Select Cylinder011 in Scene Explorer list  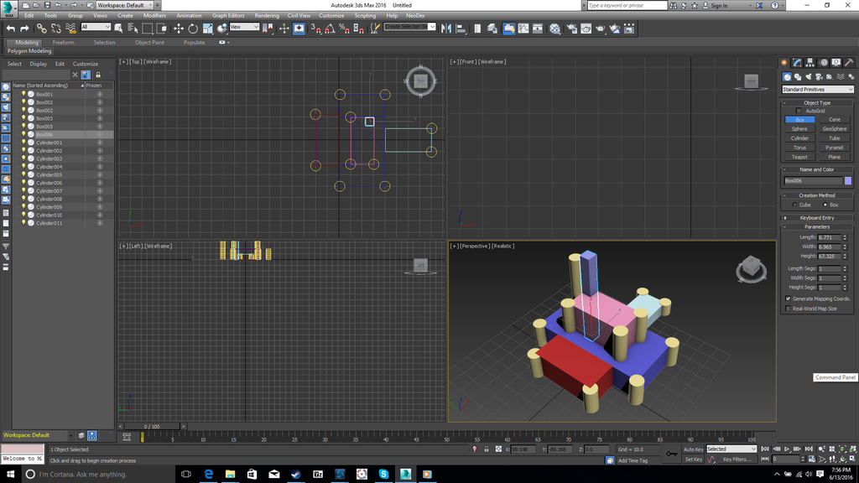[49, 223]
